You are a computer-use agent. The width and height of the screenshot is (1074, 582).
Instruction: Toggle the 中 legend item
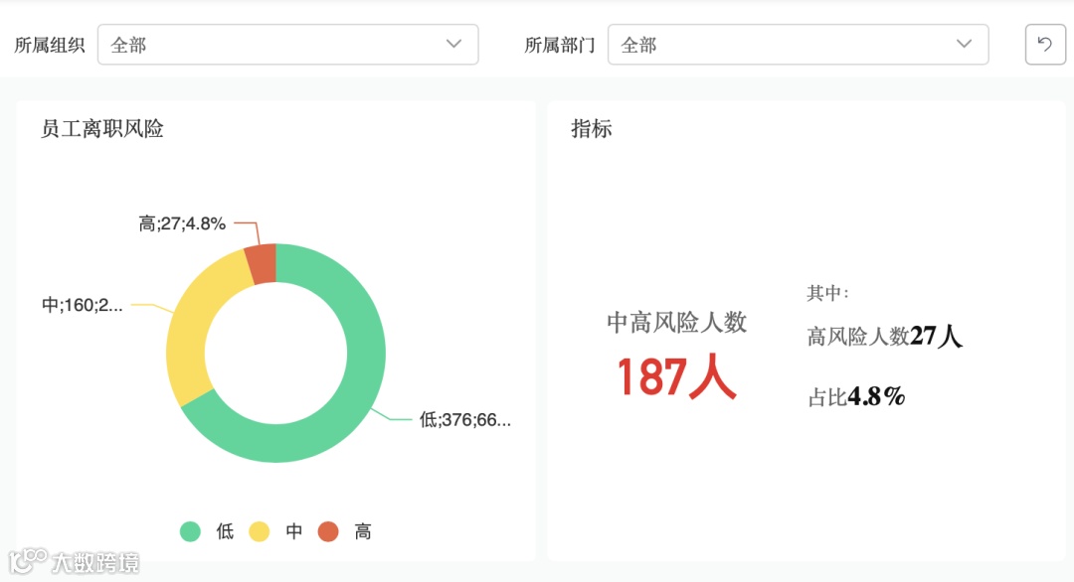click(x=275, y=531)
